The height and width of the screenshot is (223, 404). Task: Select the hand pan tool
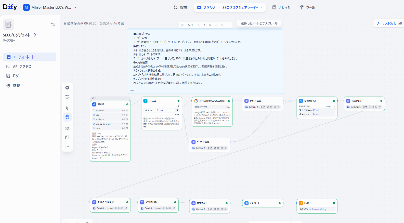[x=67, y=117]
